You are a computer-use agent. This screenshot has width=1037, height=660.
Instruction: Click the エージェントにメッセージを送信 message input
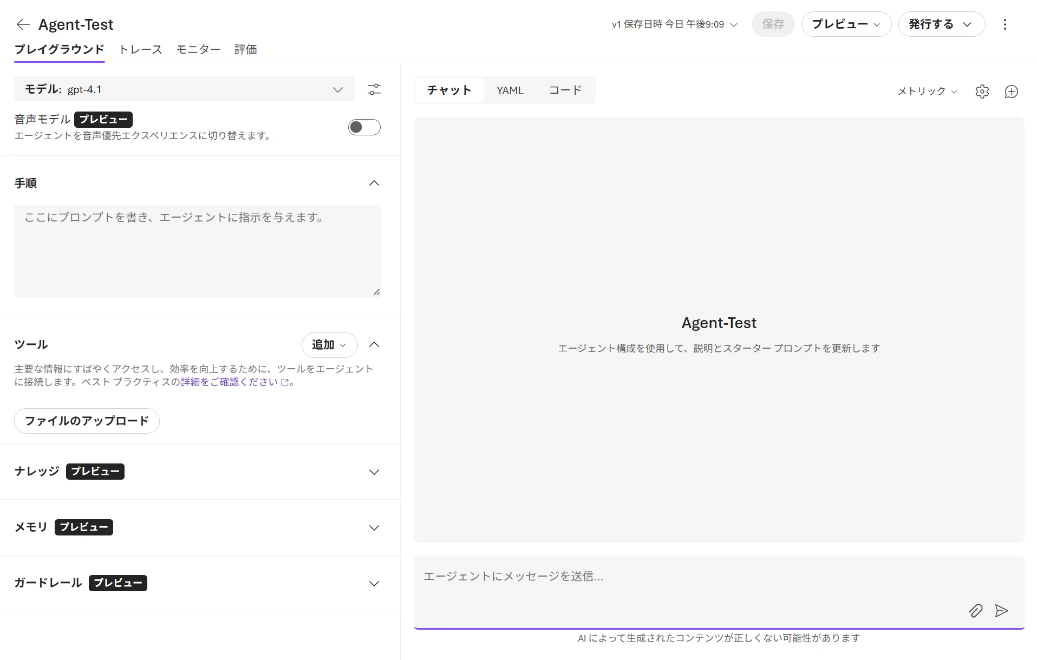[719, 591]
